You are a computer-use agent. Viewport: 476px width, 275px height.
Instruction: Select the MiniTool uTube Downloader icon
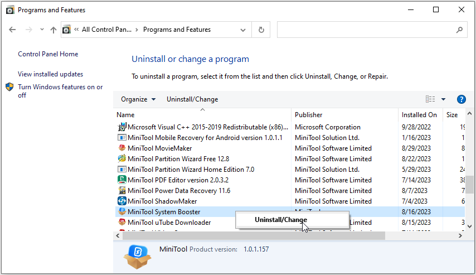click(122, 222)
